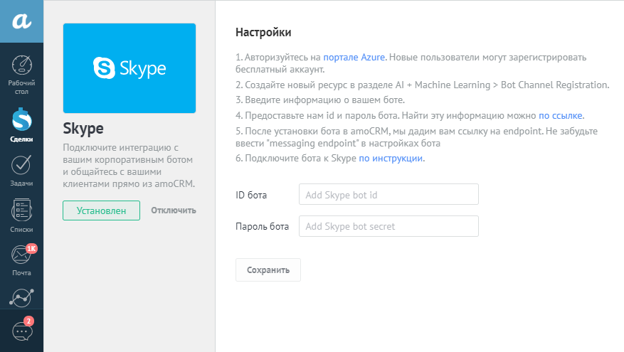Open the analytics graph icon in the sidebar
Screen dimensions: 624x352
point(21,298)
